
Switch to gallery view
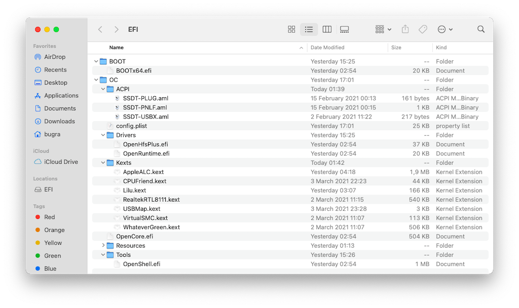[x=345, y=29]
